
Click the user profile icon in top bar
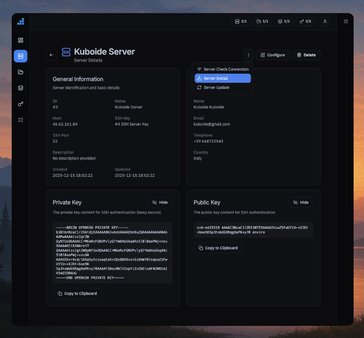click(325, 21)
